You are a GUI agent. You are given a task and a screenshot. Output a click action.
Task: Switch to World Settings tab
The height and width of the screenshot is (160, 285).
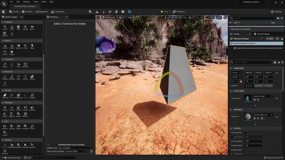click(261, 34)
